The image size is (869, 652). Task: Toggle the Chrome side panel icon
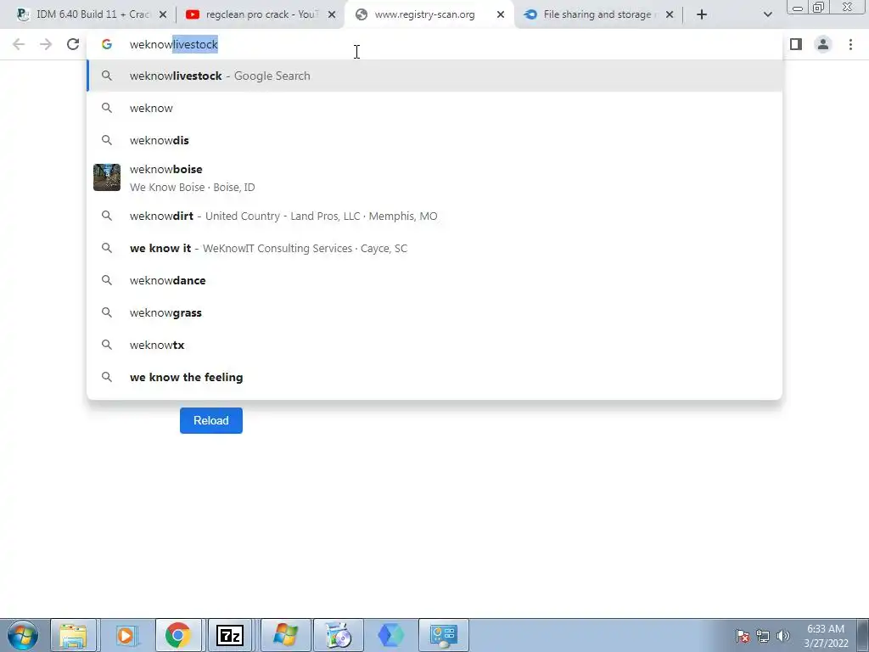(796, 44)
